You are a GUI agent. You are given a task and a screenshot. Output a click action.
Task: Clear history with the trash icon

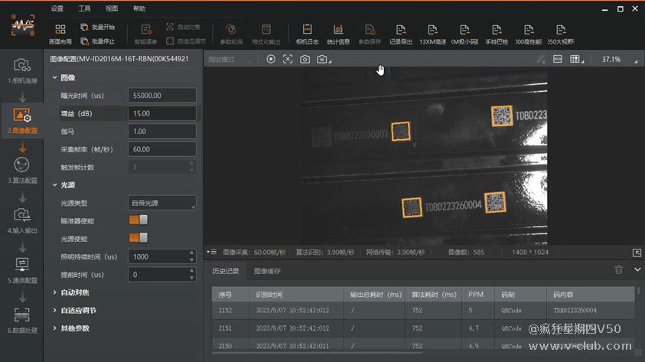(619, 270)
